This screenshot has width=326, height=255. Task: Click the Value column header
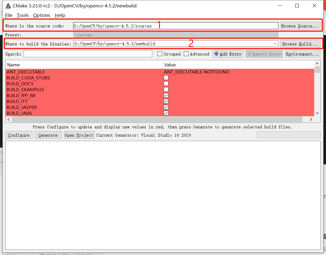tap(238, 65)
